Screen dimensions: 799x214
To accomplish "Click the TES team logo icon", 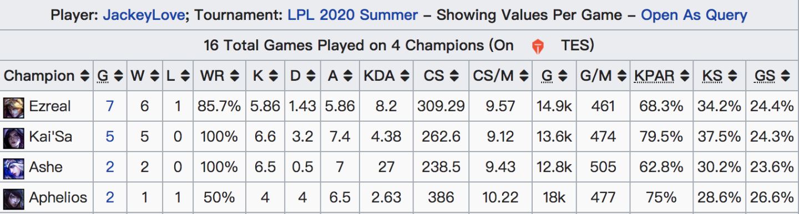I will click(538, 46).
